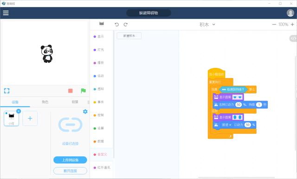Add a new device with plus
Image resolution: width=297 pixels, height=179 pixels.
click(30, 119)
